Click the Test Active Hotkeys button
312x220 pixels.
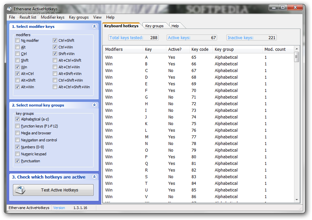[53, 190]
